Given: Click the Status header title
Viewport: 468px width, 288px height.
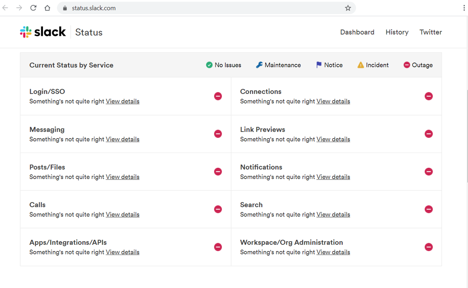Looking at the screenshot, I should point(89,32).
